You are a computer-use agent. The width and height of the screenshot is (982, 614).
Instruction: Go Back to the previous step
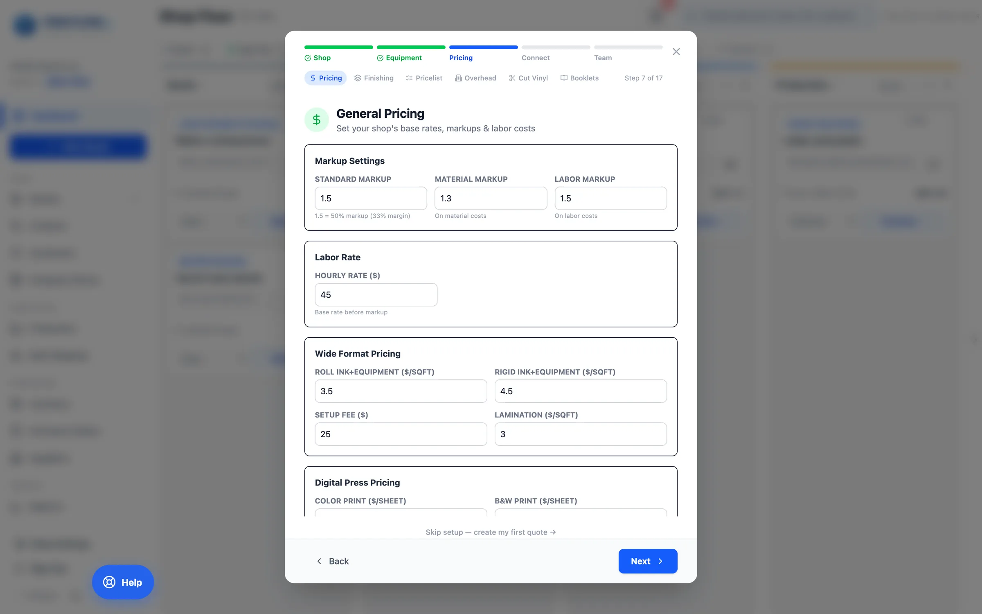(x=333, y=561)
